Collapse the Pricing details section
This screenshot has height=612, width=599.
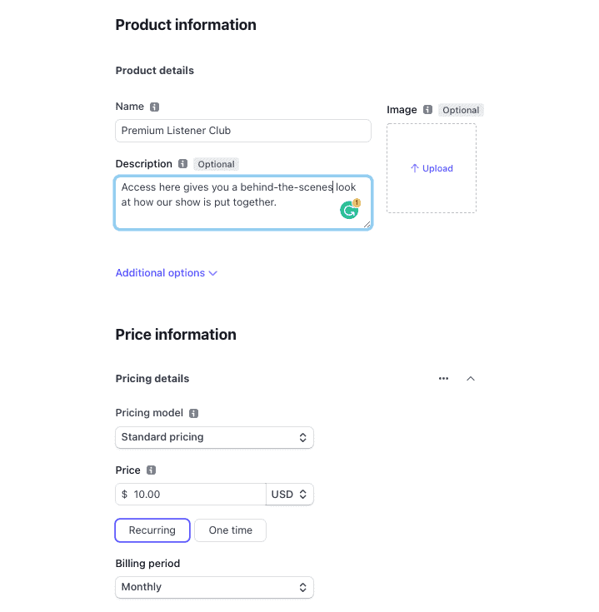[x=471, y=379]
